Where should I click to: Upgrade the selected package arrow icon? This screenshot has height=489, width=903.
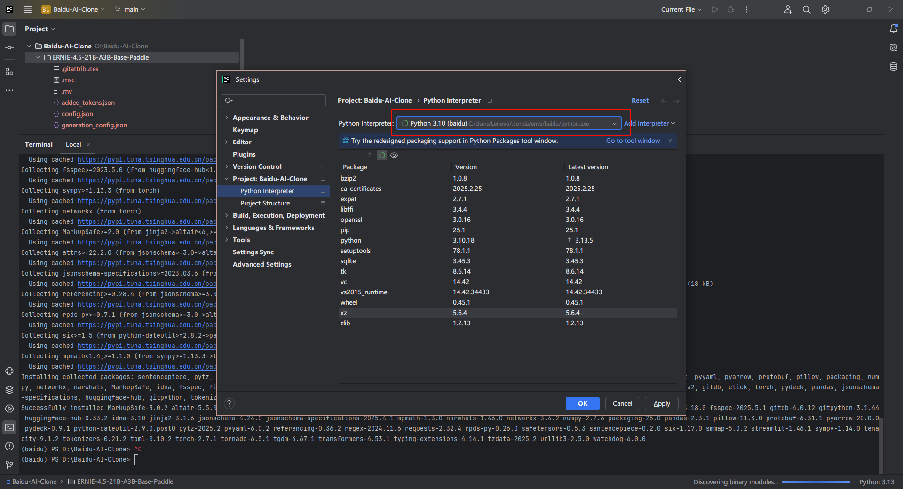[x=370, y=155]
